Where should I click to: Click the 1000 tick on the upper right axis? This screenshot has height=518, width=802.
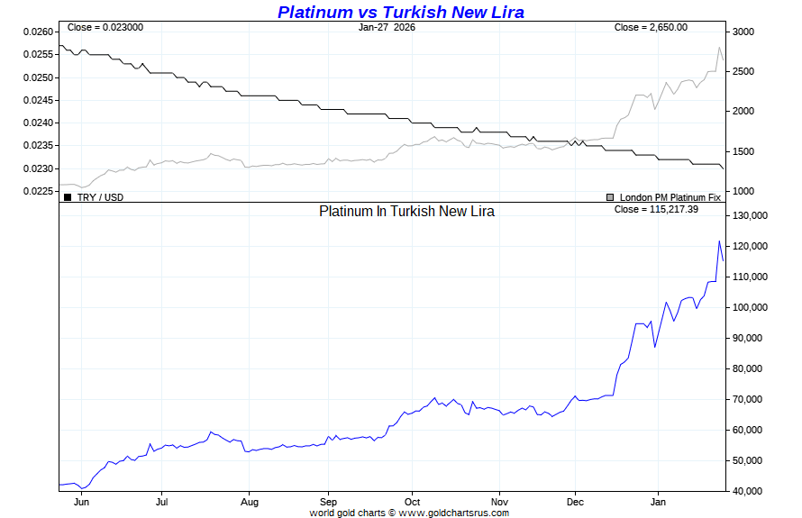743,191
